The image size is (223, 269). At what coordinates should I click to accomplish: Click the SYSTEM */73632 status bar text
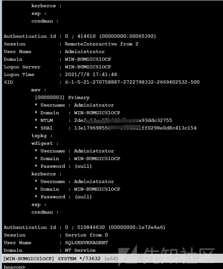point(79,259)
